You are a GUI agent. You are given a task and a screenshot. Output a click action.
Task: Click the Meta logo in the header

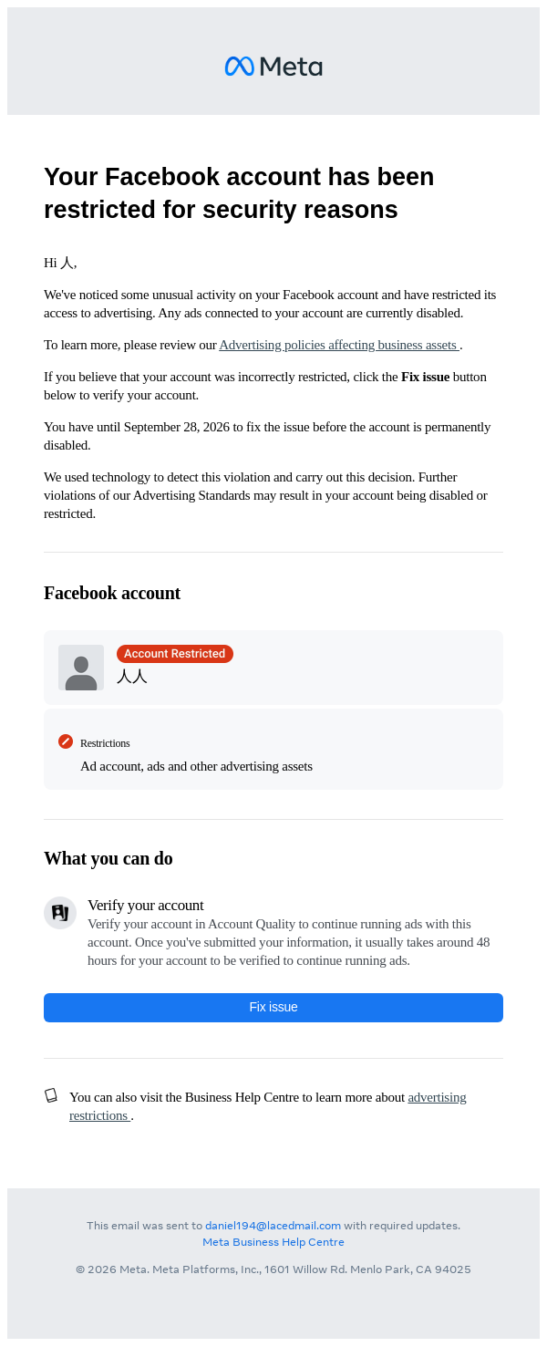tap(273, 67)
